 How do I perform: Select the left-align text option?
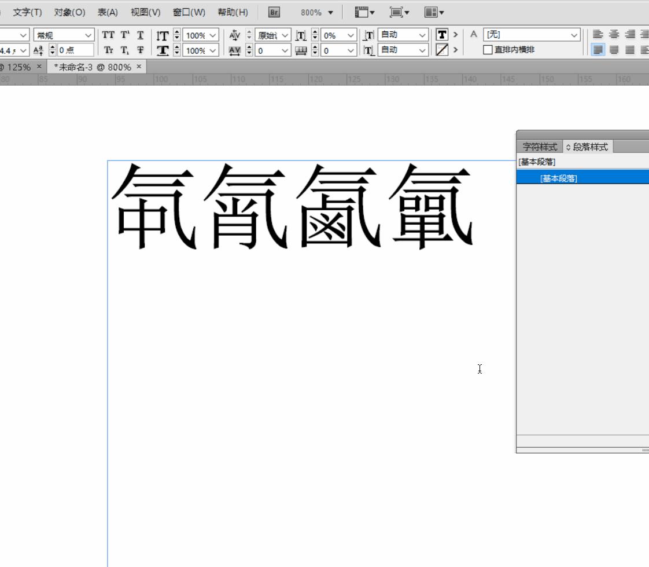pyautogui.click(x=598, y=35)
